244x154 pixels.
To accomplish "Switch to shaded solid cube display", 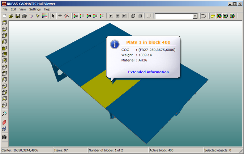I will [x=140, y=16].
